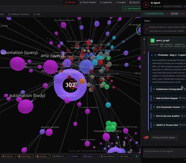Screen dimensions: 186x163
Task: Open the Red Zone tab
Action: point(71,2)
